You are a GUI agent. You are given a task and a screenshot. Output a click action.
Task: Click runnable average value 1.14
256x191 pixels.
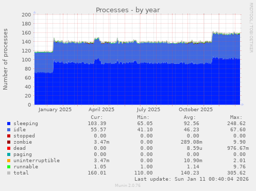193,167
